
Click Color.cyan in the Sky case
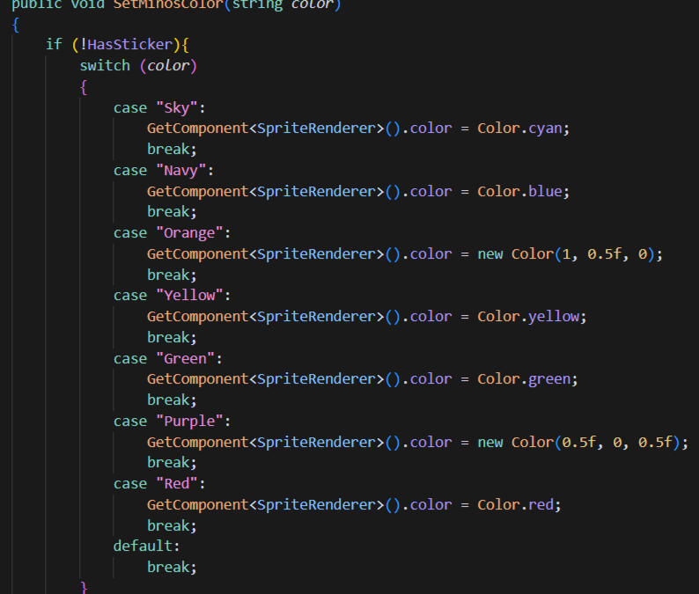pos(519,128)
